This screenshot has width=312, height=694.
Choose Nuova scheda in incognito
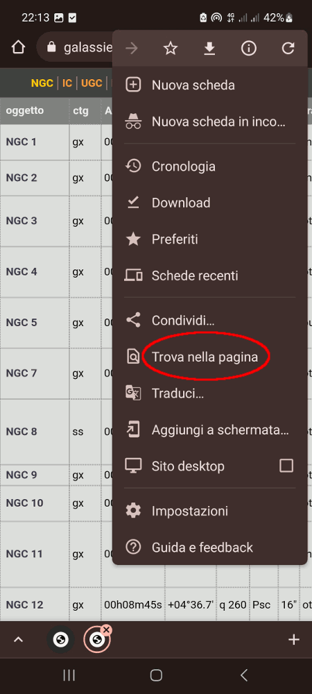[x=210, y=121]
